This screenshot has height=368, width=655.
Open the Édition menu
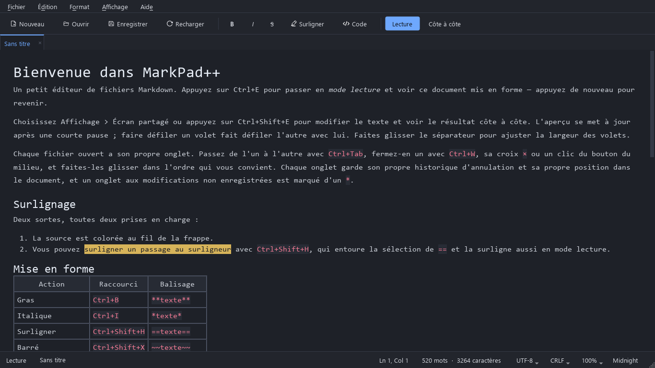(x=47, y=7)
